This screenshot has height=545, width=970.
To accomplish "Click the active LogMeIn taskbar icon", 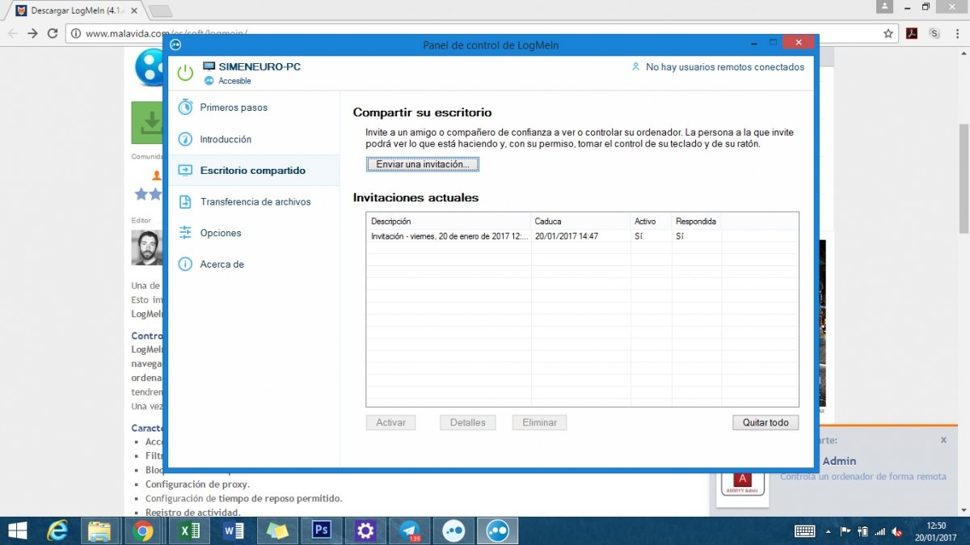I will coord(497,530).
